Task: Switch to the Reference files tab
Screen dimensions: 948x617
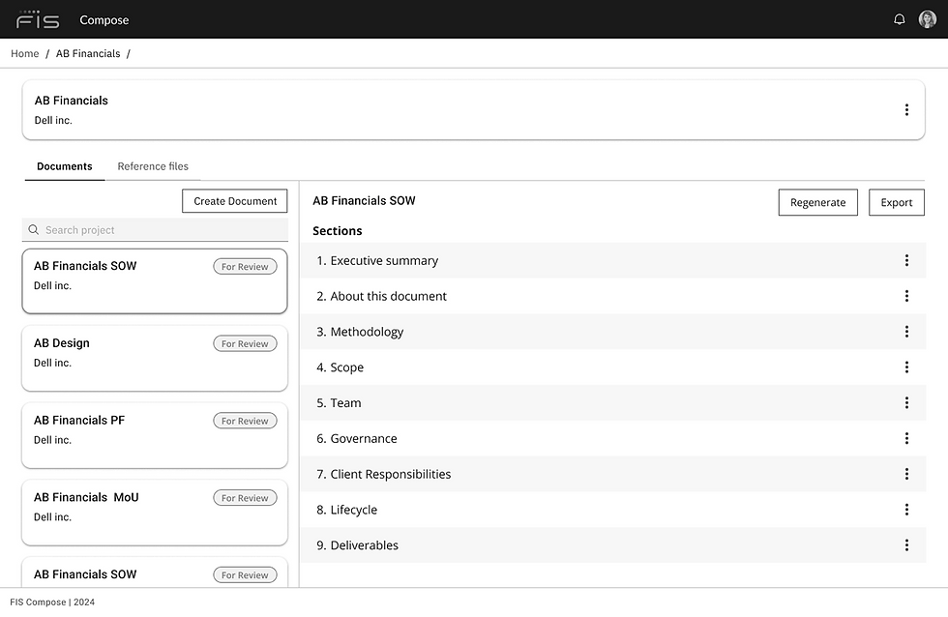Action: (x=152, y=165)
